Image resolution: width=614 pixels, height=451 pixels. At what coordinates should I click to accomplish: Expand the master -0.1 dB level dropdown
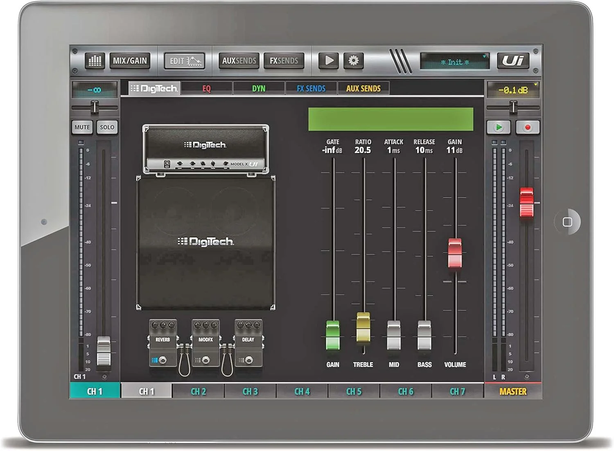point(513,90)
